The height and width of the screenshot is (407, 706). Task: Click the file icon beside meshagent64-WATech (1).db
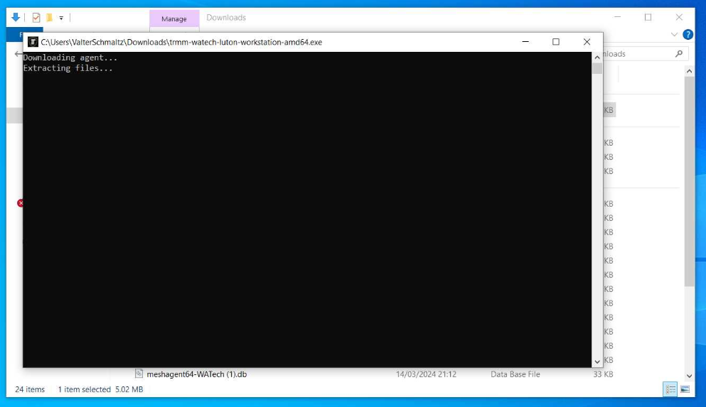[139, 374]
